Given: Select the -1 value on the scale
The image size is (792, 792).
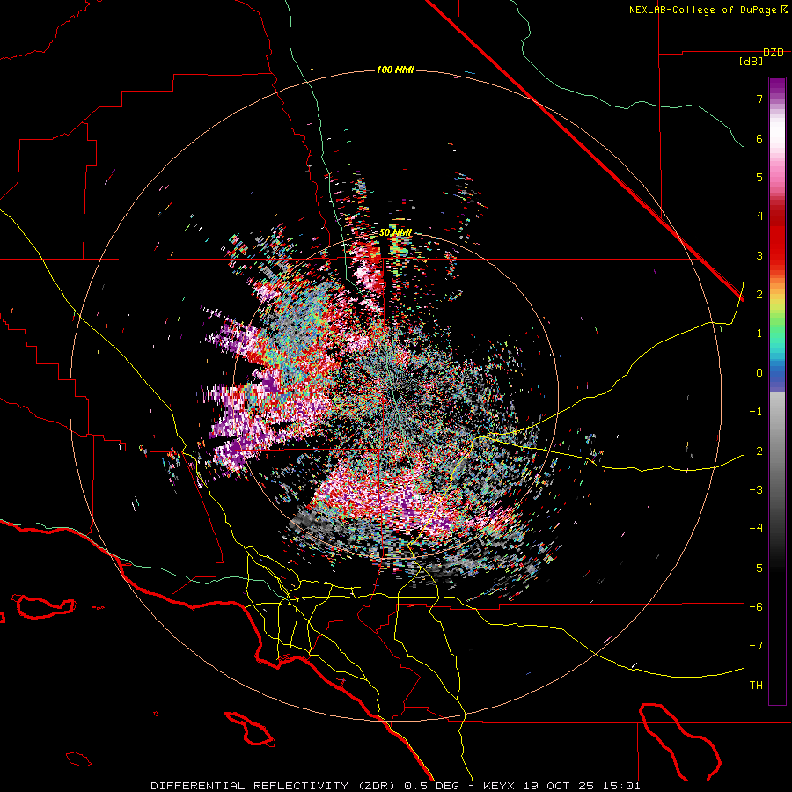Looking at the screenshot, I should [756, 412].
